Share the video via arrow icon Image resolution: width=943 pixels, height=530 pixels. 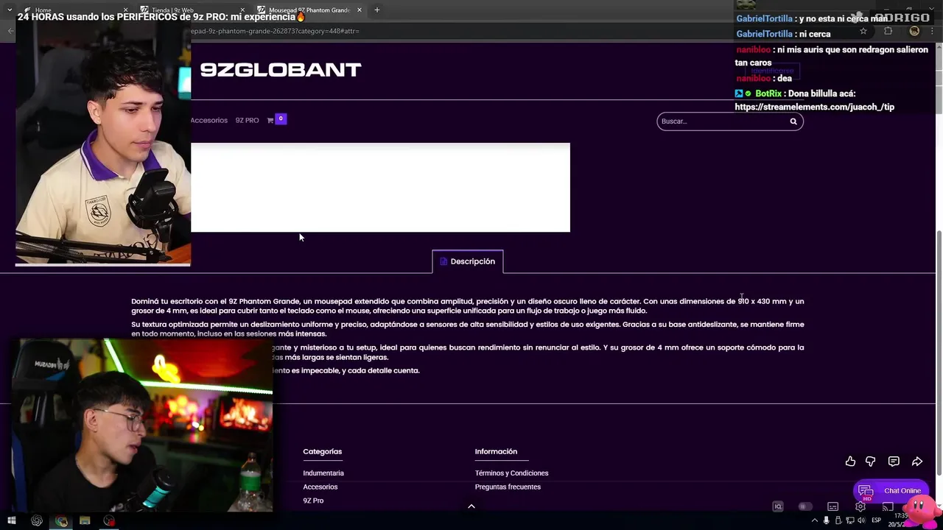tap(917, 462)
